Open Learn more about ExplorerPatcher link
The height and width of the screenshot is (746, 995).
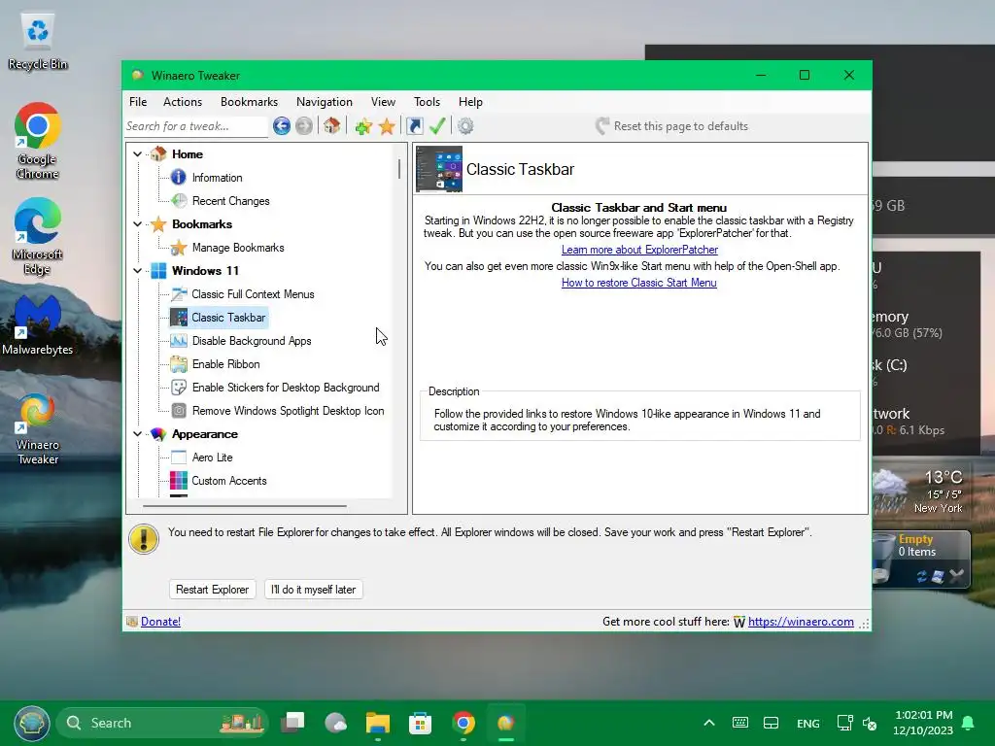[x=639, y=250]
